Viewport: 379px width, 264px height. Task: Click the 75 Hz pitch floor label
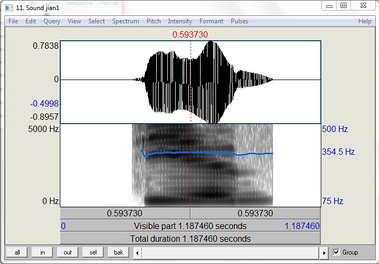[x=332, y=201]
